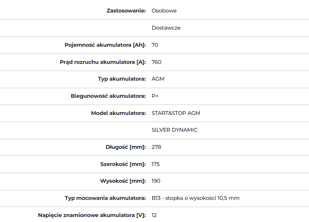Screen dimensions: 309x222
Task: Click the Typ akumulatora label
Action: 122,79
